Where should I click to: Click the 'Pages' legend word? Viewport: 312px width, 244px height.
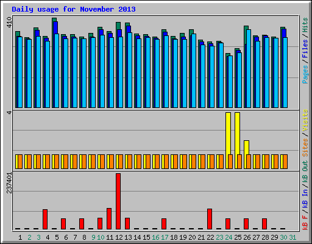(305, 74)
